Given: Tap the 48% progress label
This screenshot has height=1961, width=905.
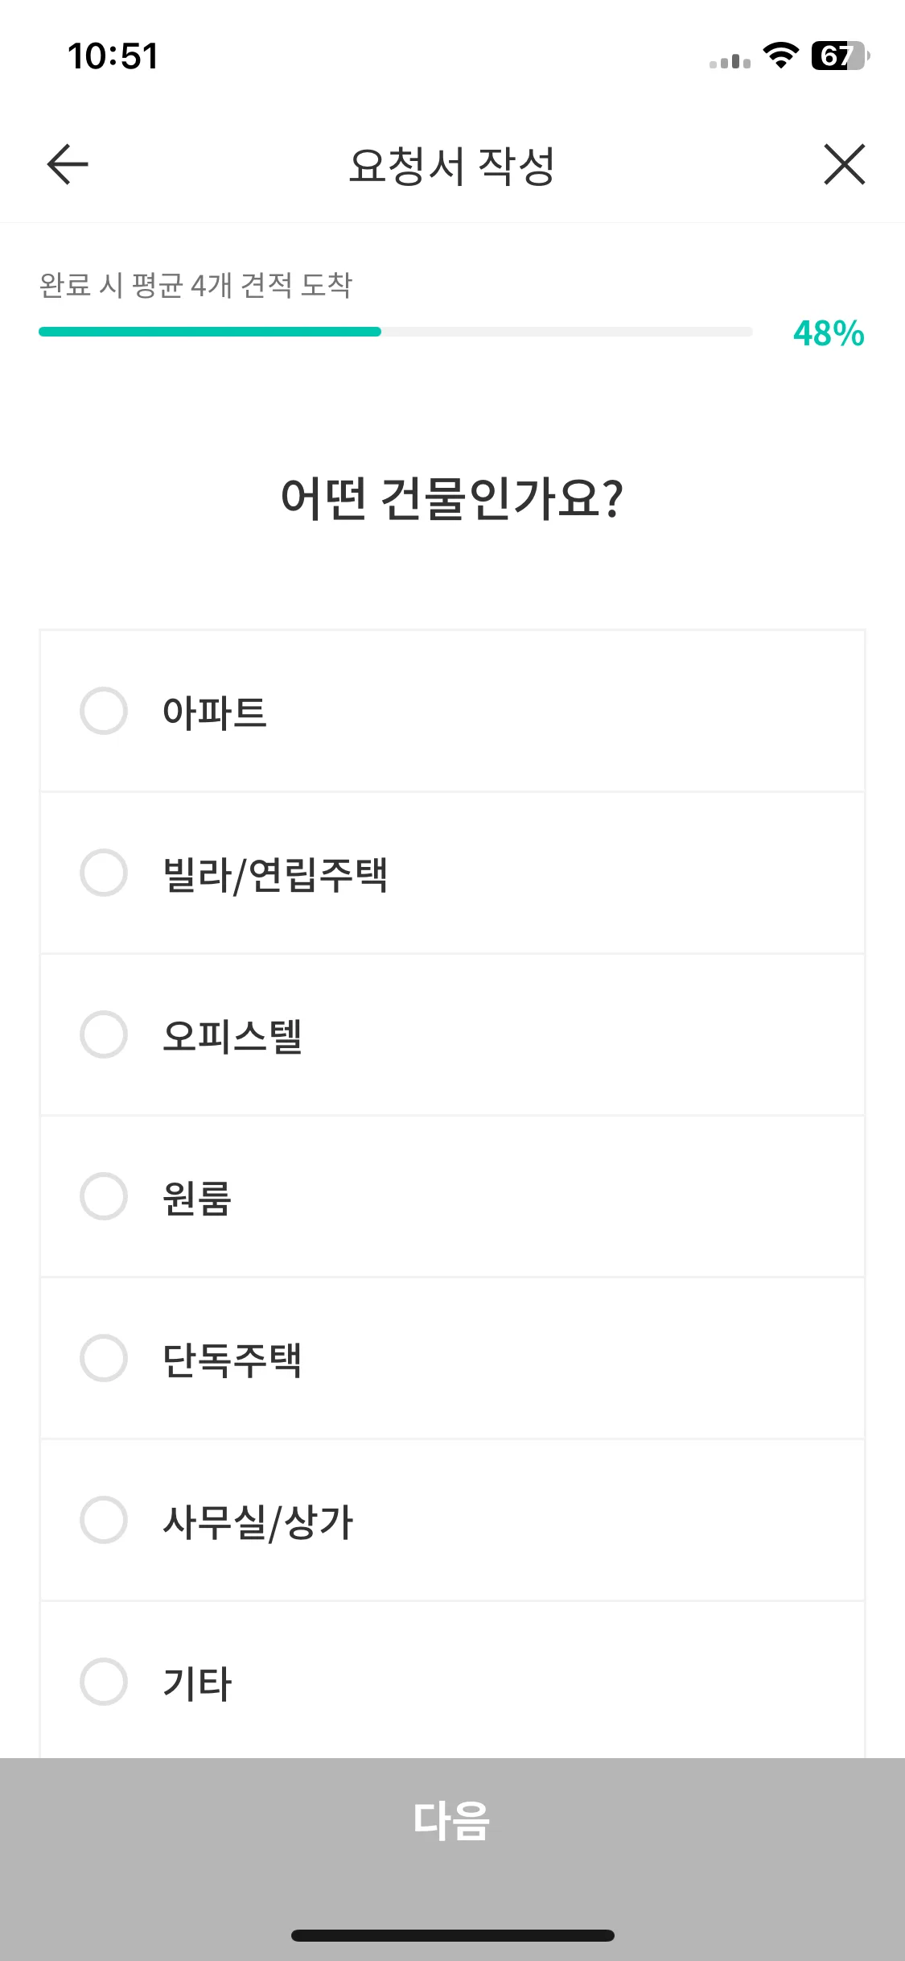Looking at the screenshot, I should [829, 333].
